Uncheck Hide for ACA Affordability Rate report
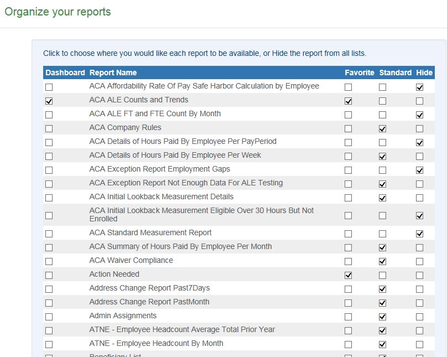This screenshot has width=447, height=357. tap(419, 87)
